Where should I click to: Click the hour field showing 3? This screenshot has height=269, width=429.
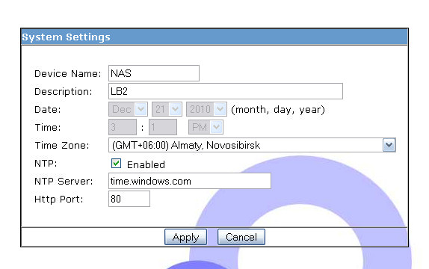[x=123, y=127]
